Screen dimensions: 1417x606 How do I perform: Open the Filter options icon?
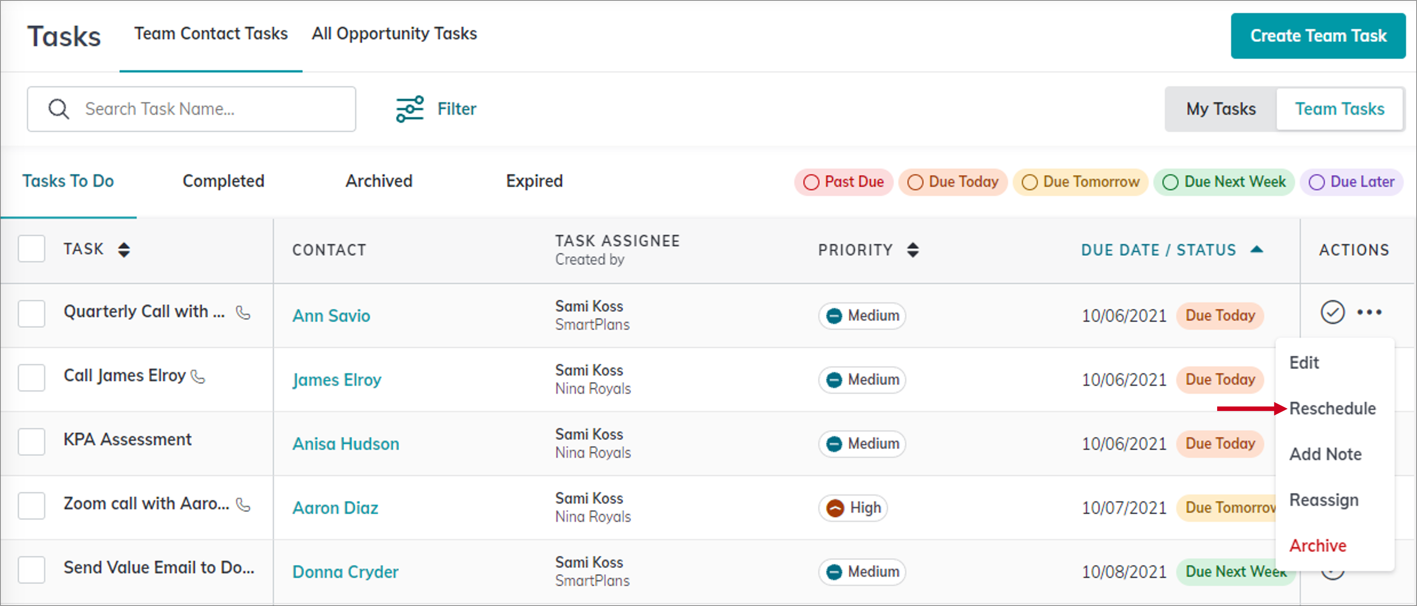click(x=409, y=108)
